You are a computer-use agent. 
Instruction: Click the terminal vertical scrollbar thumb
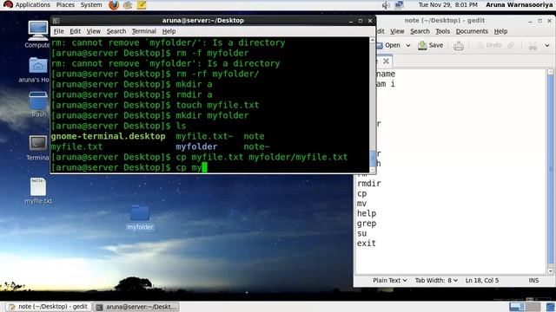coord(372,158)
